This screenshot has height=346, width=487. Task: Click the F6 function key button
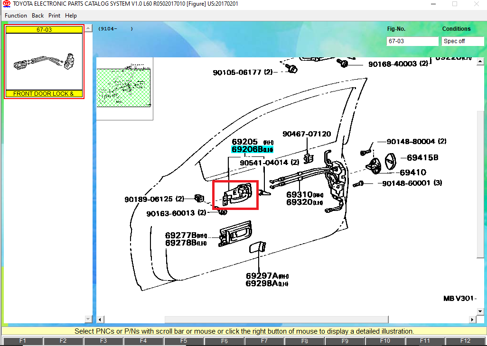224,341
